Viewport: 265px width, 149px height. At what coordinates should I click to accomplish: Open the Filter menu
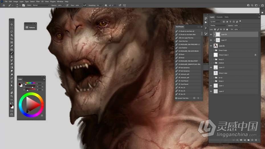(x=38, y=1)
